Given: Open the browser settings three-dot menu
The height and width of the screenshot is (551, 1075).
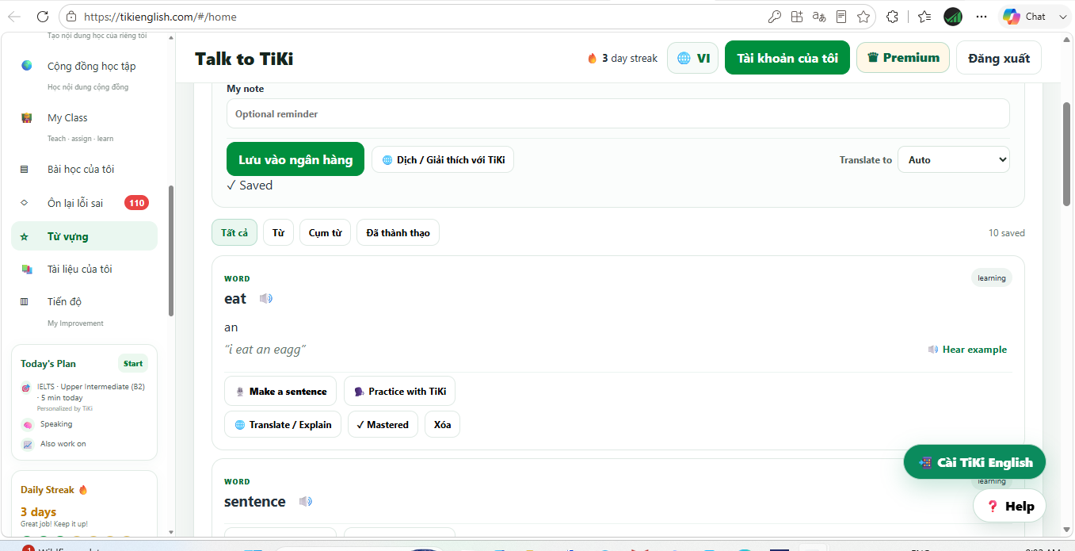Looking at the screenshot, I should 982,17.
